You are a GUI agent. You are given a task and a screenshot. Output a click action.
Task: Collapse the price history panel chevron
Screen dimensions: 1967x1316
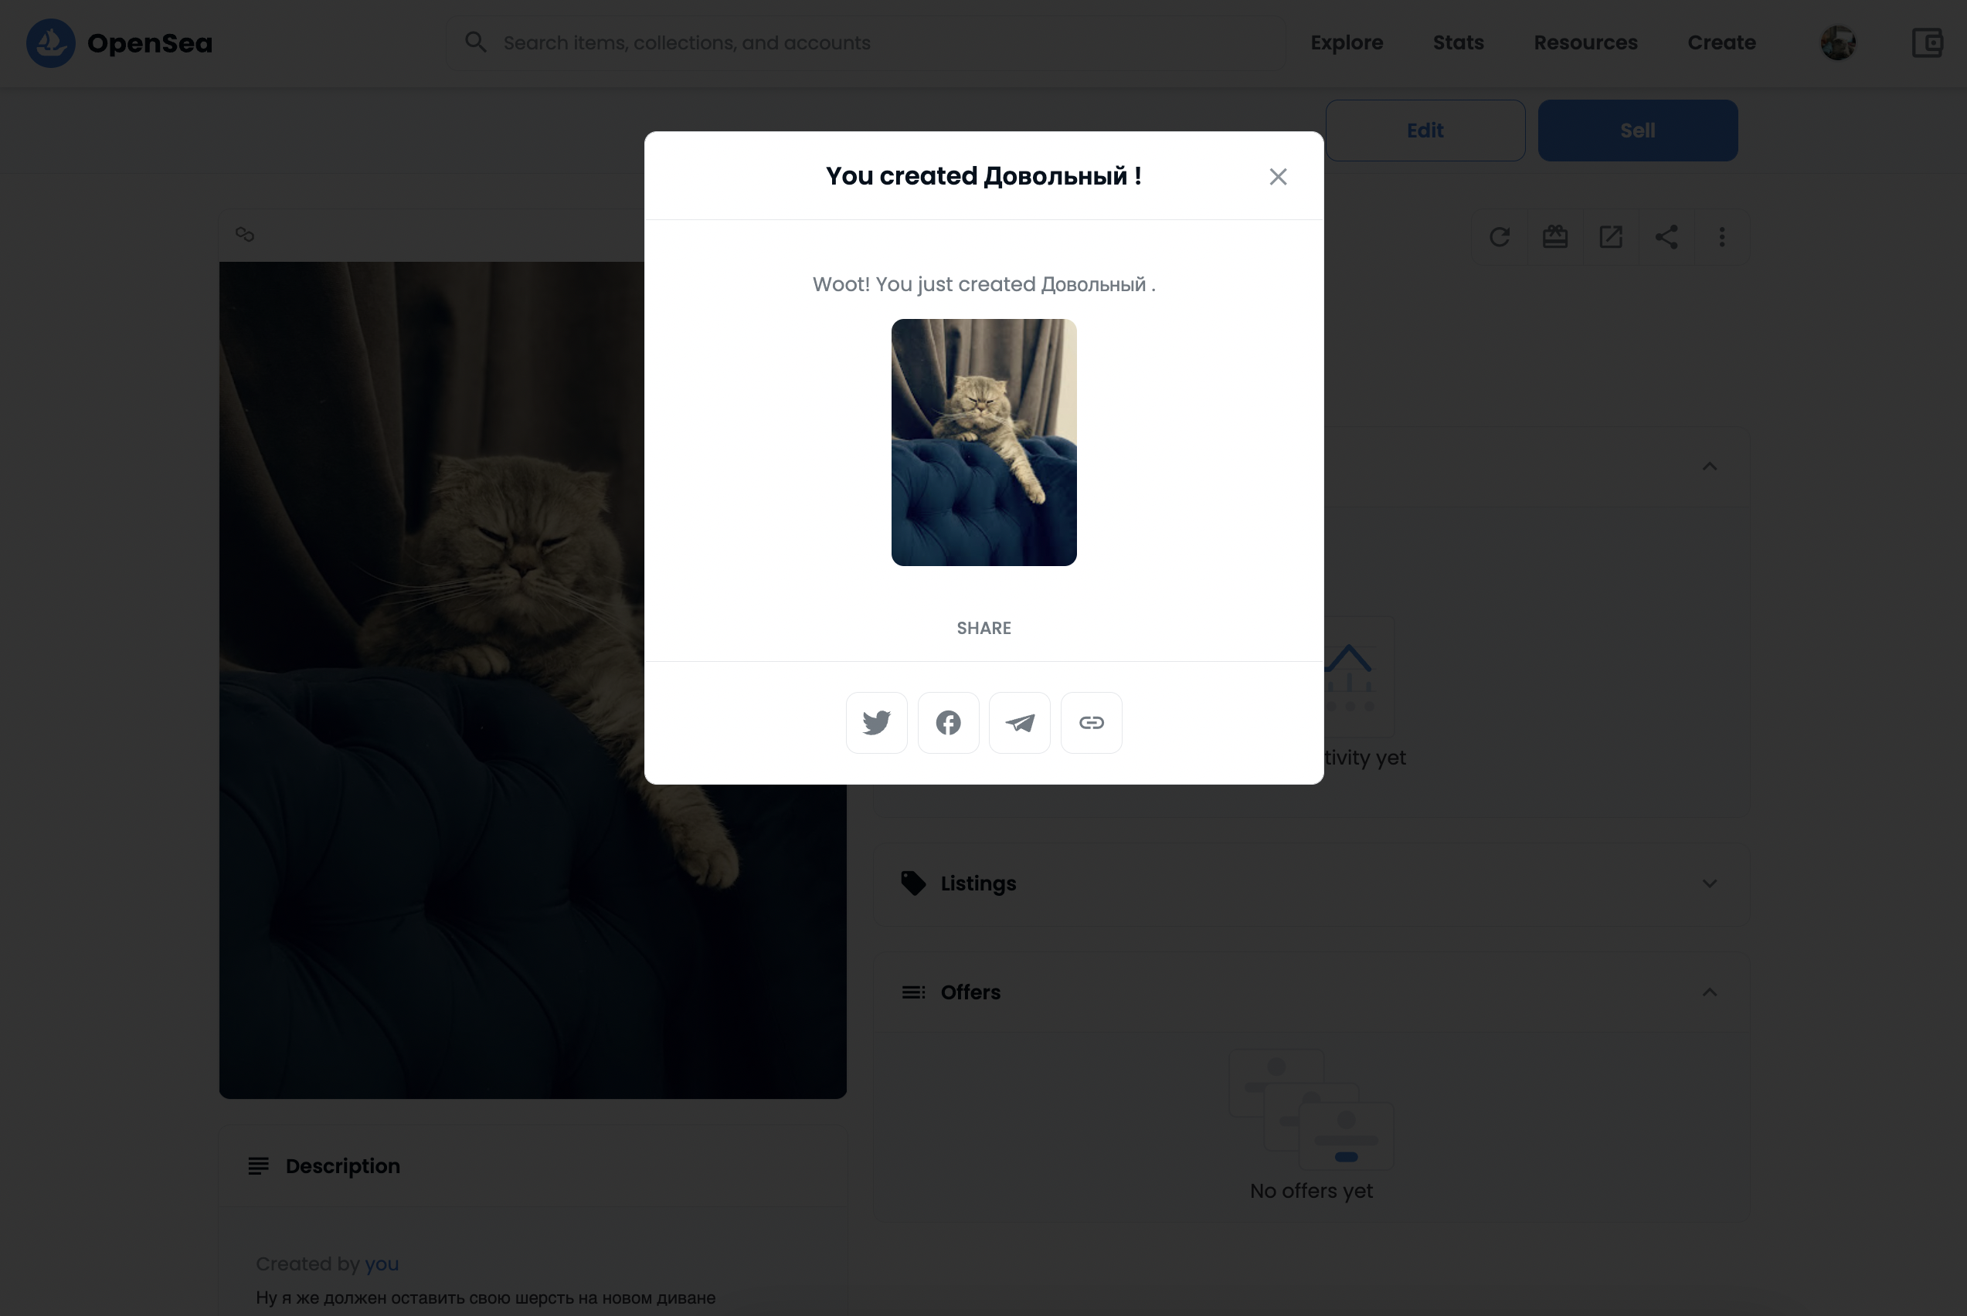1709,466
